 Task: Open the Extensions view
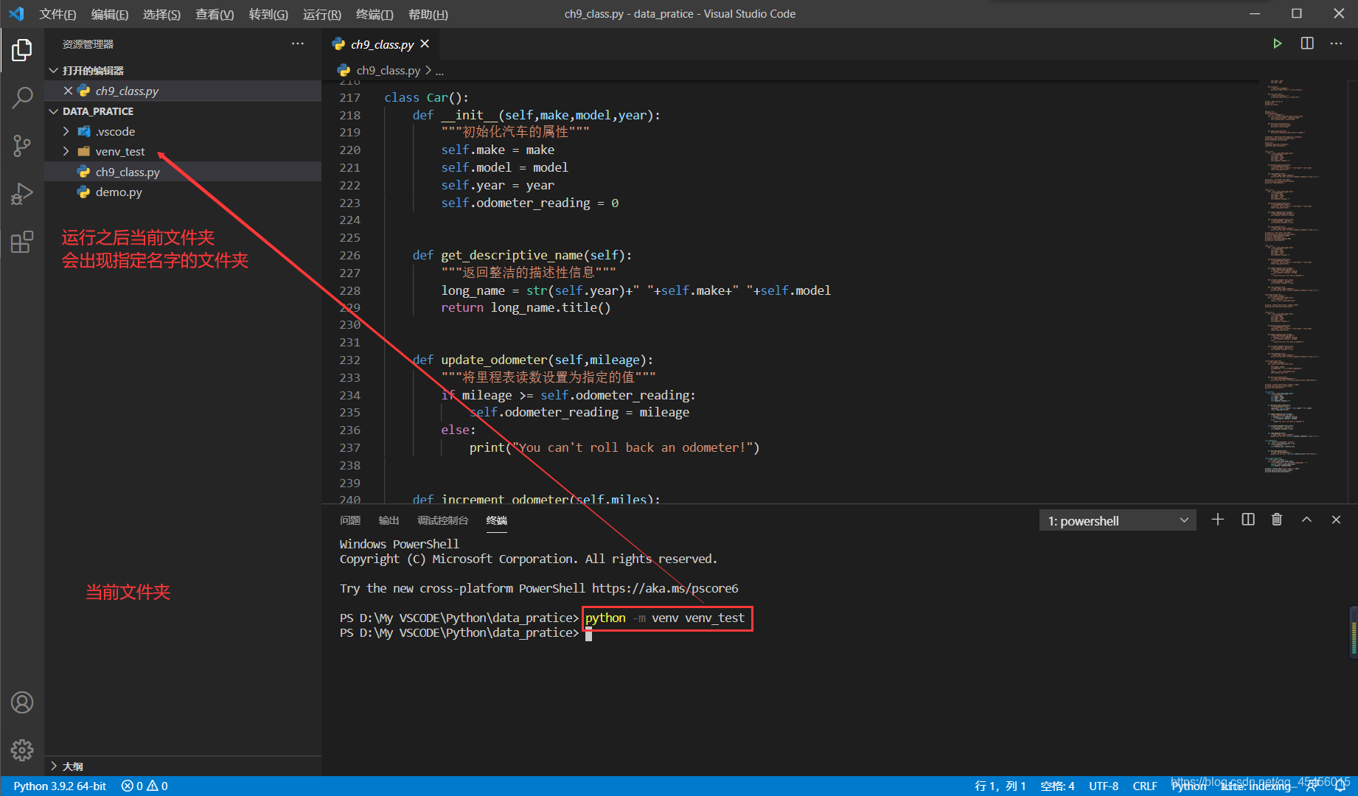point(22,242)
